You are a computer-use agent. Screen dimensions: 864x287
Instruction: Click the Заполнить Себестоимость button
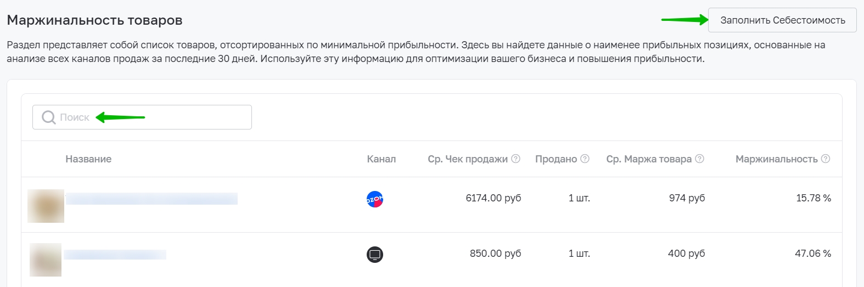(782, 20)
